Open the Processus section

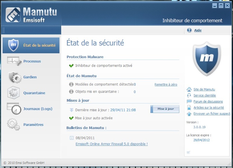click(32, 61)
